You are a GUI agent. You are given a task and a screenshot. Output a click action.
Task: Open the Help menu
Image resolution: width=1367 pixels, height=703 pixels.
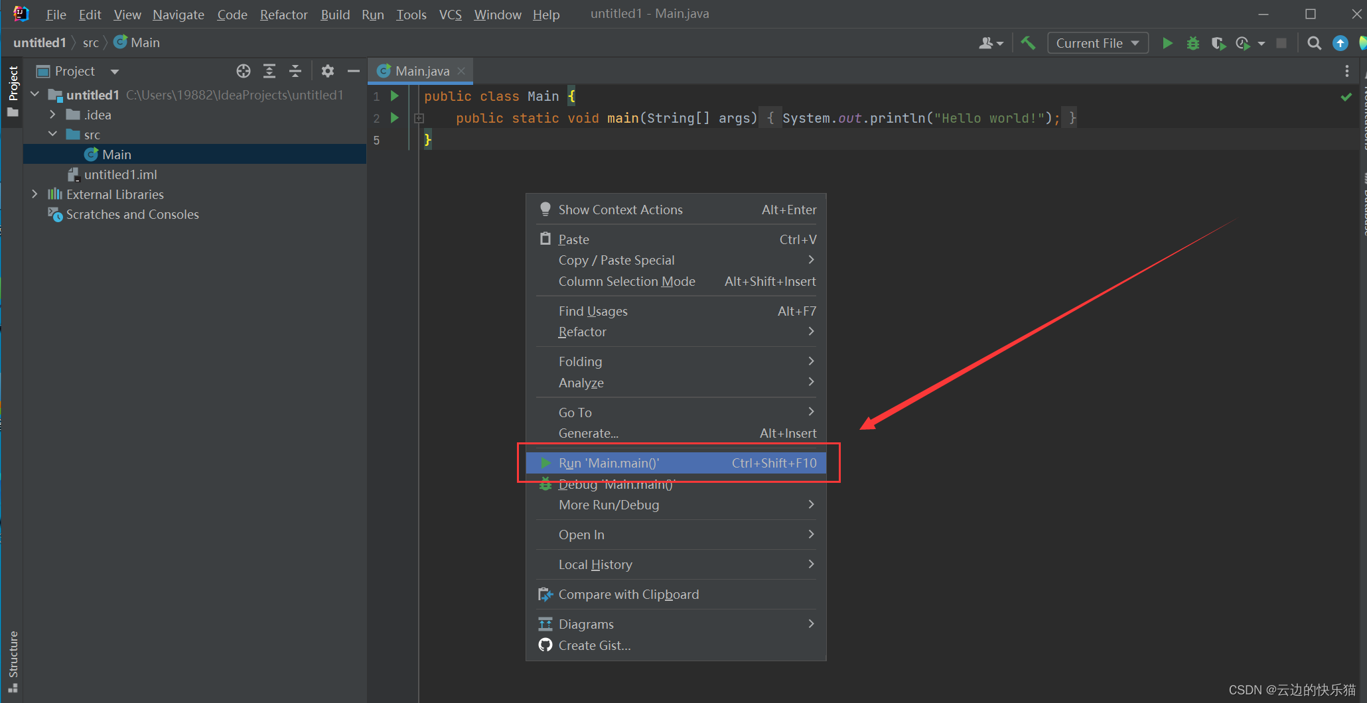(x=546, y=15)
